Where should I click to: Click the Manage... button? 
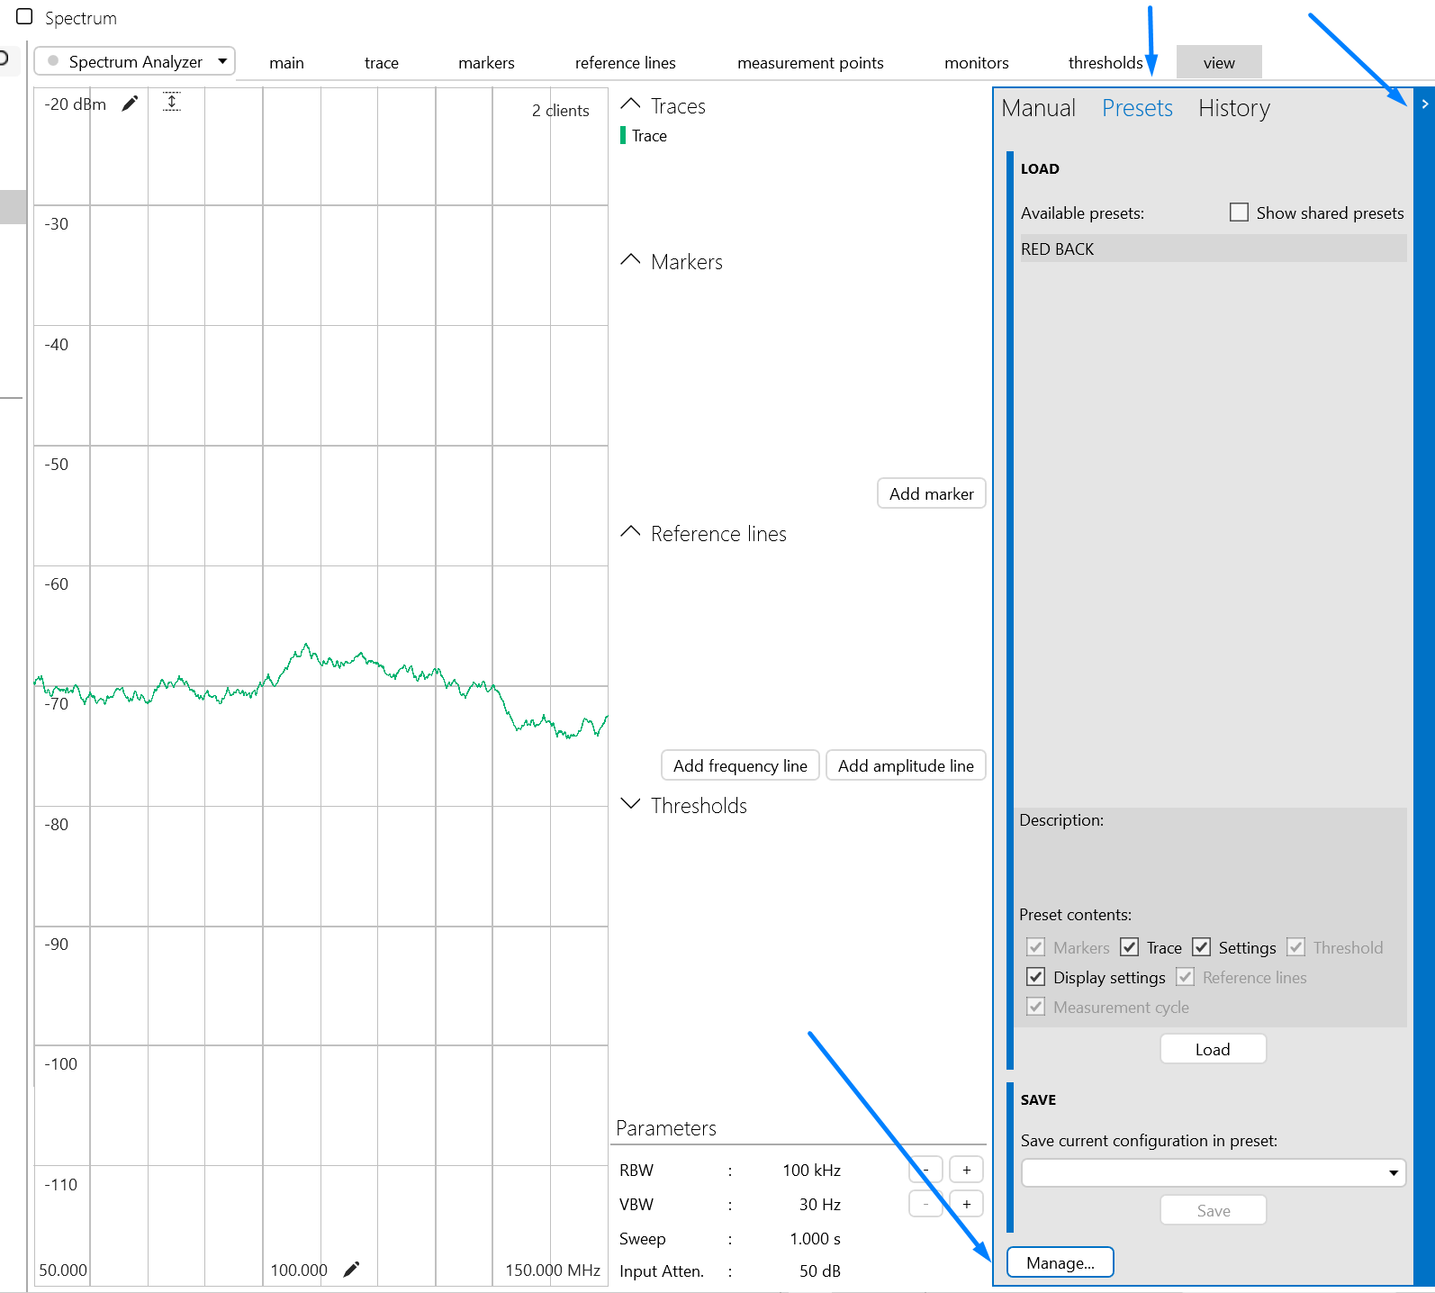click(x=1060, y=1262)
